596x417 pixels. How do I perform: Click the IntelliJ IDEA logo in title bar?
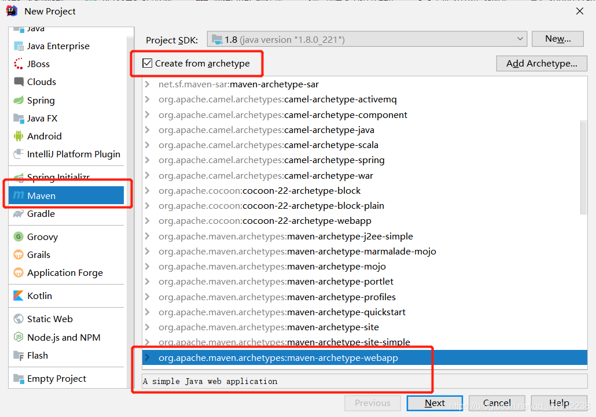(x=12, y=11)
